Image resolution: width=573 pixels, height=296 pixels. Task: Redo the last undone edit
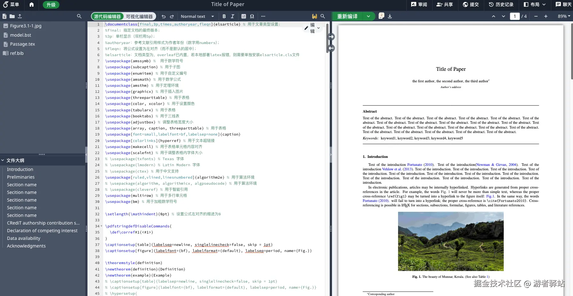172,16
